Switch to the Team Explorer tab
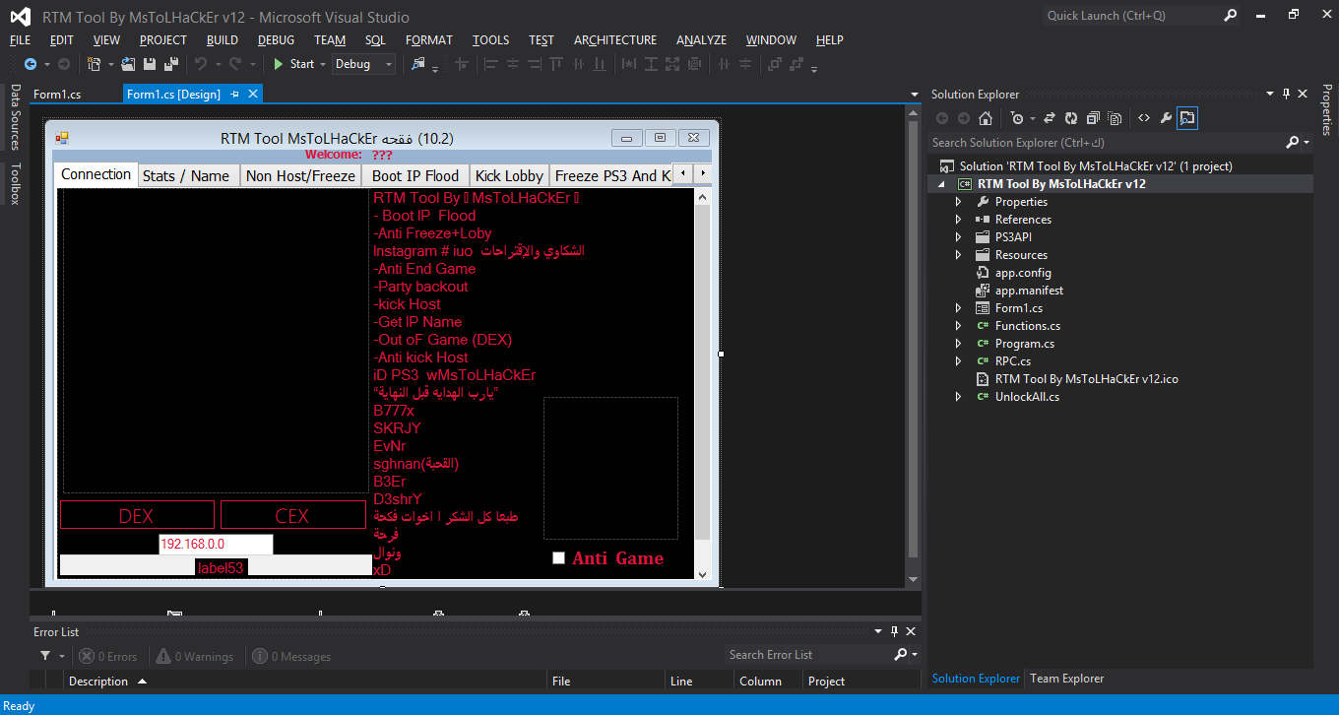Image resolution: width=1339 pixels, height=715 pixels. [x=1066, y=679]
